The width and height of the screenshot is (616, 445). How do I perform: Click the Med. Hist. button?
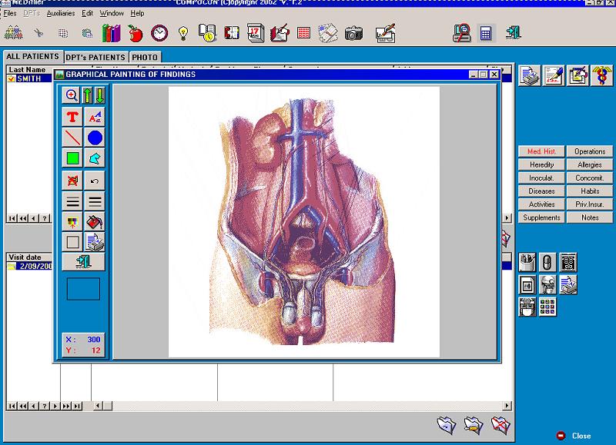coord(541,151)
